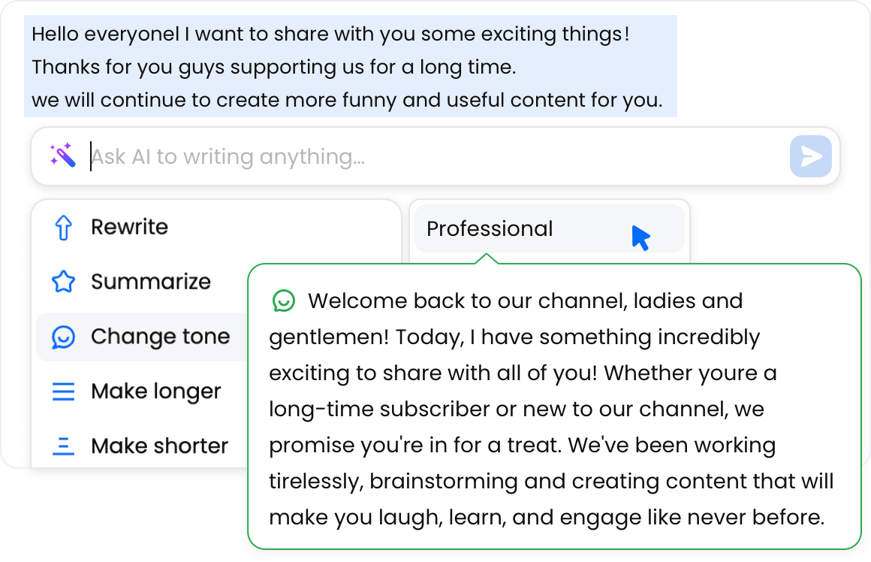Click the Summarize star icon

[64, 282]
